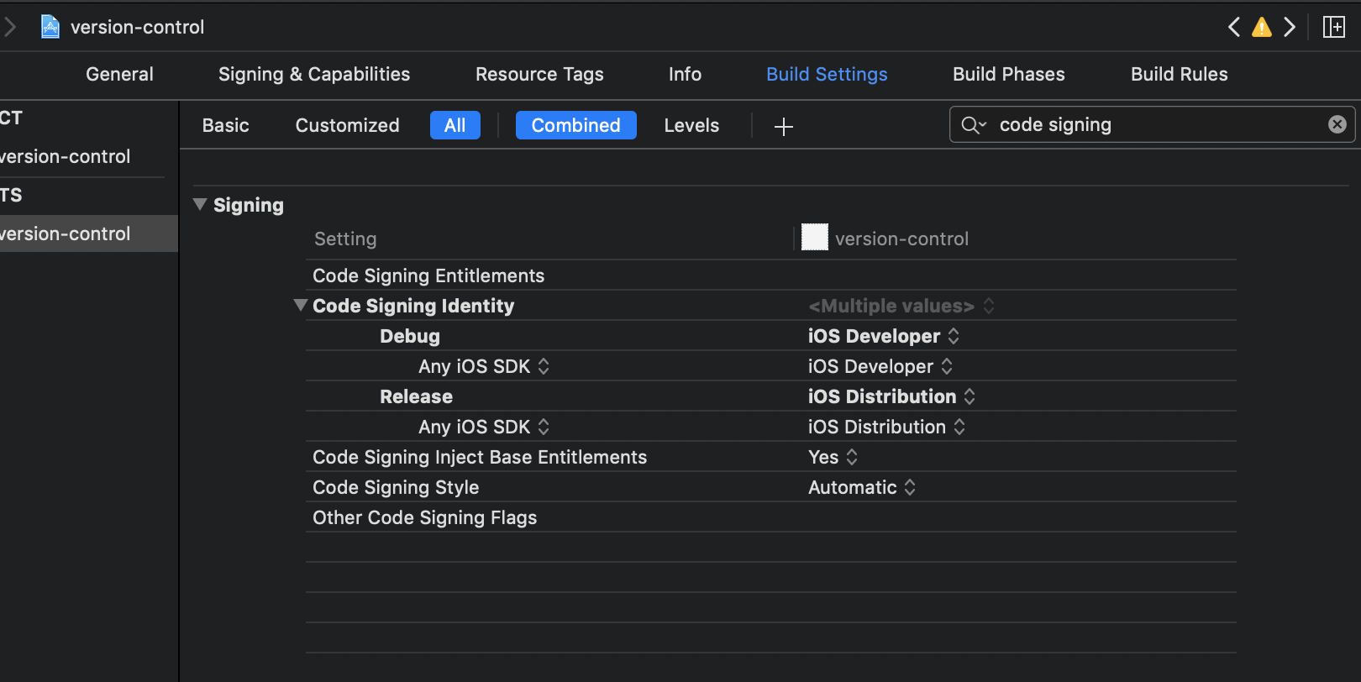Collapse Code Signing Identity disclosure triangle
The height and width of the screenshot is (682, 1361).
coord(300,305)
